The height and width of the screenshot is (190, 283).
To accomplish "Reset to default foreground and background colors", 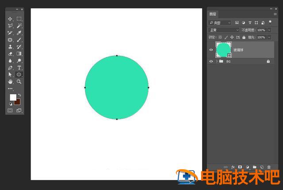I will click(x=11, y=104).
